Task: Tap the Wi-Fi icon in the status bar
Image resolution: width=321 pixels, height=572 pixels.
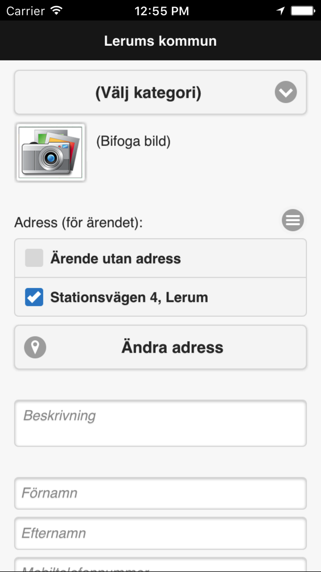Action: [x=56, y=11]
